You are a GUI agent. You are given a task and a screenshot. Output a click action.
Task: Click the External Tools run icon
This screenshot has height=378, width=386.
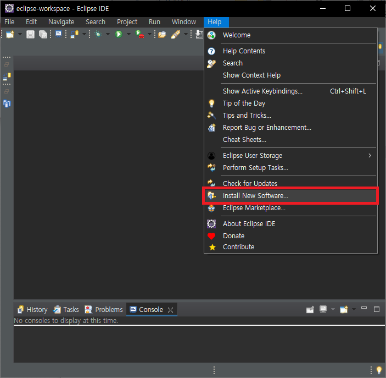[139, 34]
